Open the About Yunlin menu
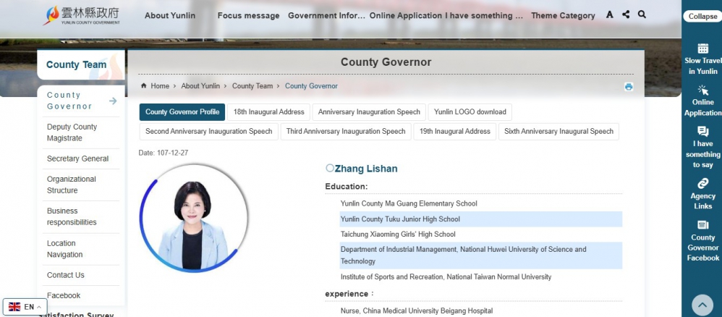Viewport: 722px width, 317px height. coord(170,16)
